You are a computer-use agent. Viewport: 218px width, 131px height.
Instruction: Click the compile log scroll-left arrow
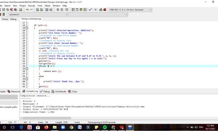point(21,118)
